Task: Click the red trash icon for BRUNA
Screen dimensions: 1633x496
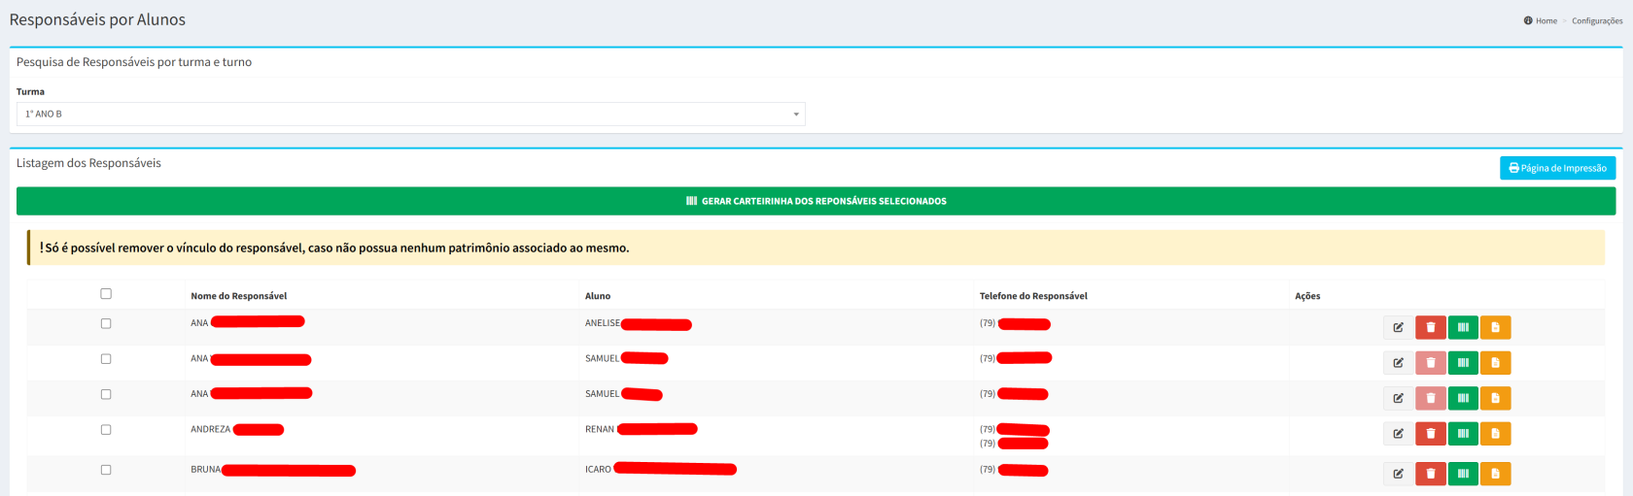Action: click(1430, 474)
